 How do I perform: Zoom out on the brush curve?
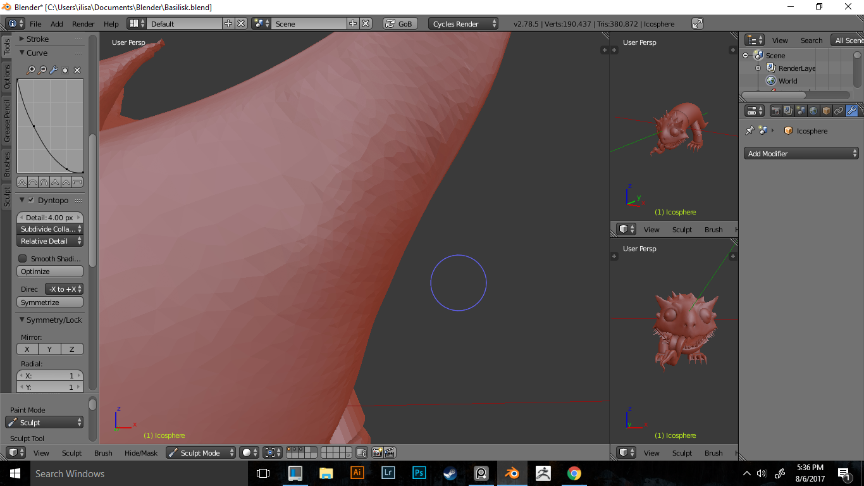42,70
